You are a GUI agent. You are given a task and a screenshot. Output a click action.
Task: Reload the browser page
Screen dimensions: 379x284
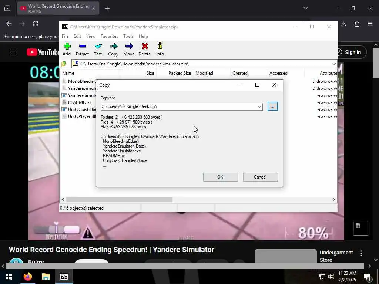pyautogui.click(x=36, y=24)
